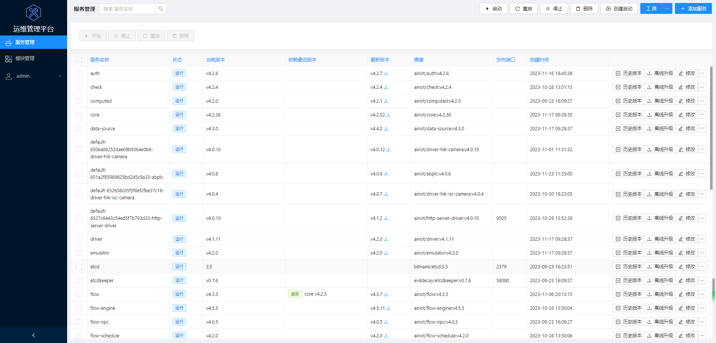Click download icon next to v4.0.12
This screenshot has width=716, height=343.
tap(388, 149)
